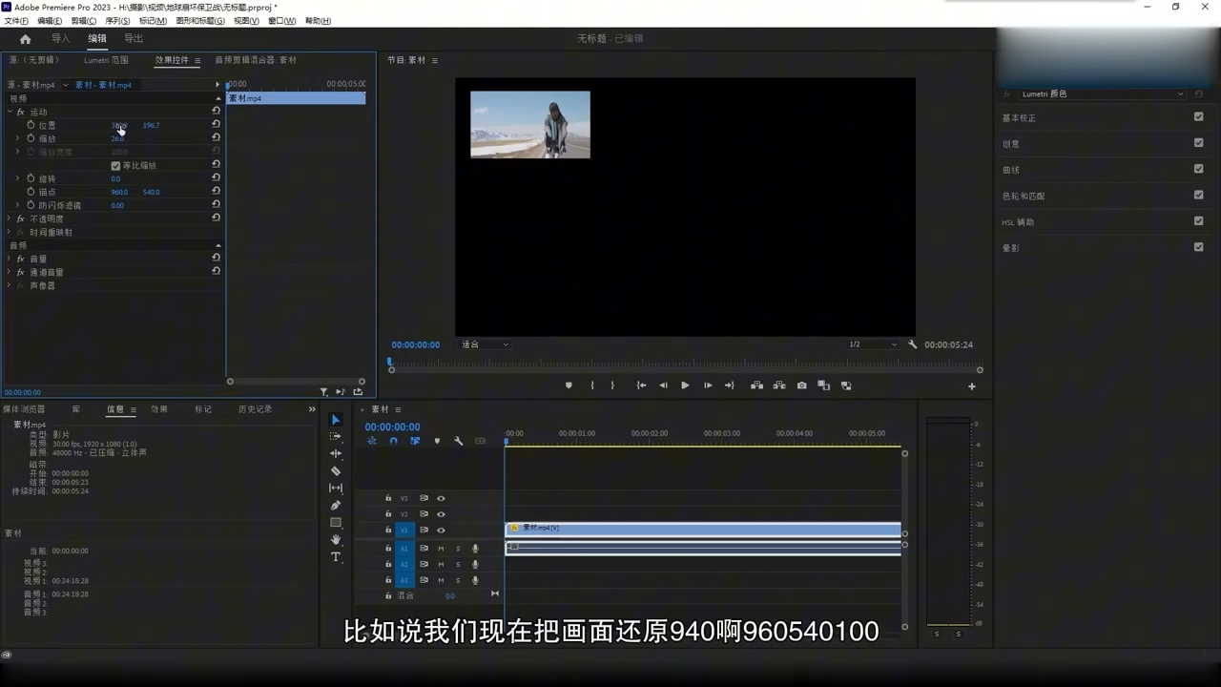This screenshot has width=1221, height=687.
Task: Click the magnet snapping icon in the timeline
Action: click(x=393, y=441)
